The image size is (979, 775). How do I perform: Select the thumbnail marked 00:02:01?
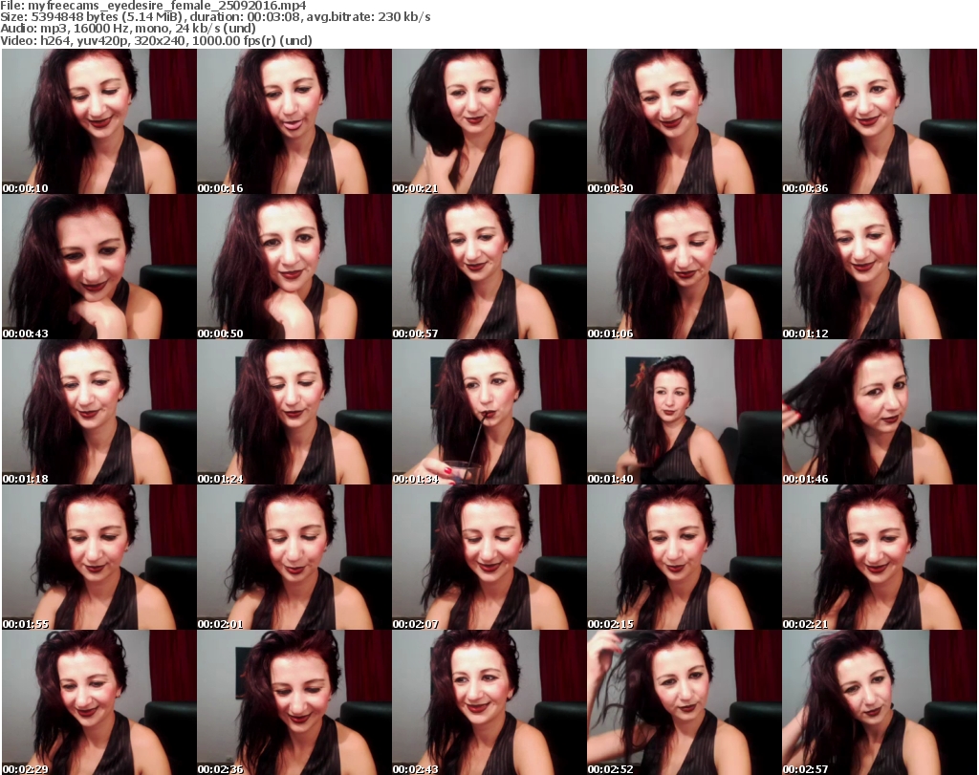pyautogui.click(x=294, y=557)
